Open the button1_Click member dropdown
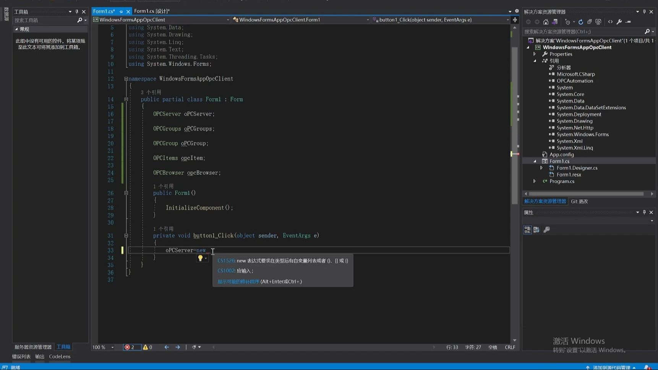This screenshot has height=370, width=658. tap(441, 20)
